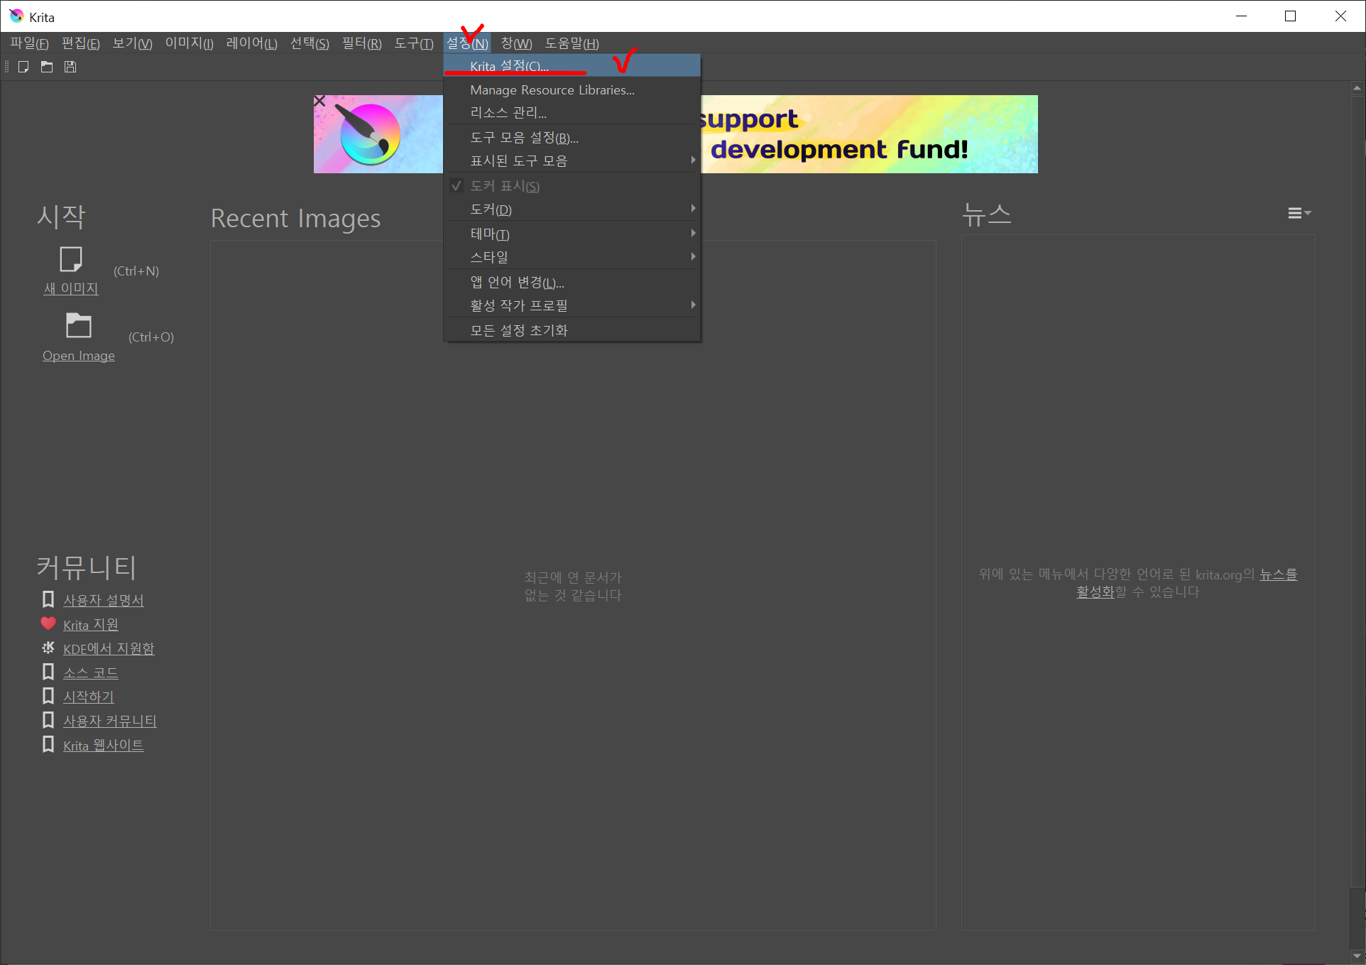The image size is (1366, 965).
Task: Click the Krita 웹사이트 link
Action: tap(103, 746)
